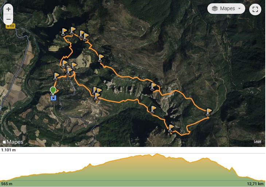Click the 565 m minimum elevation label

click(7, 184)
